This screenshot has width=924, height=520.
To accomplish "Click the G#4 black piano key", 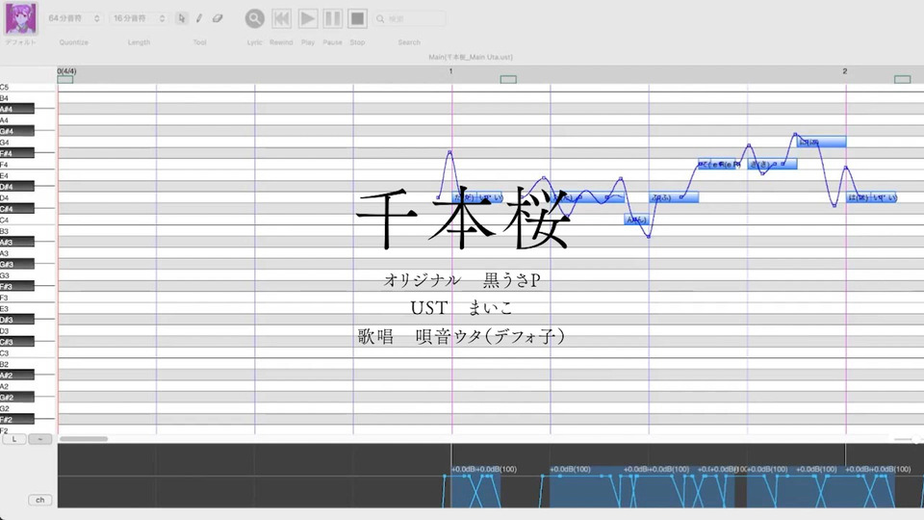I will coord(17,131).
